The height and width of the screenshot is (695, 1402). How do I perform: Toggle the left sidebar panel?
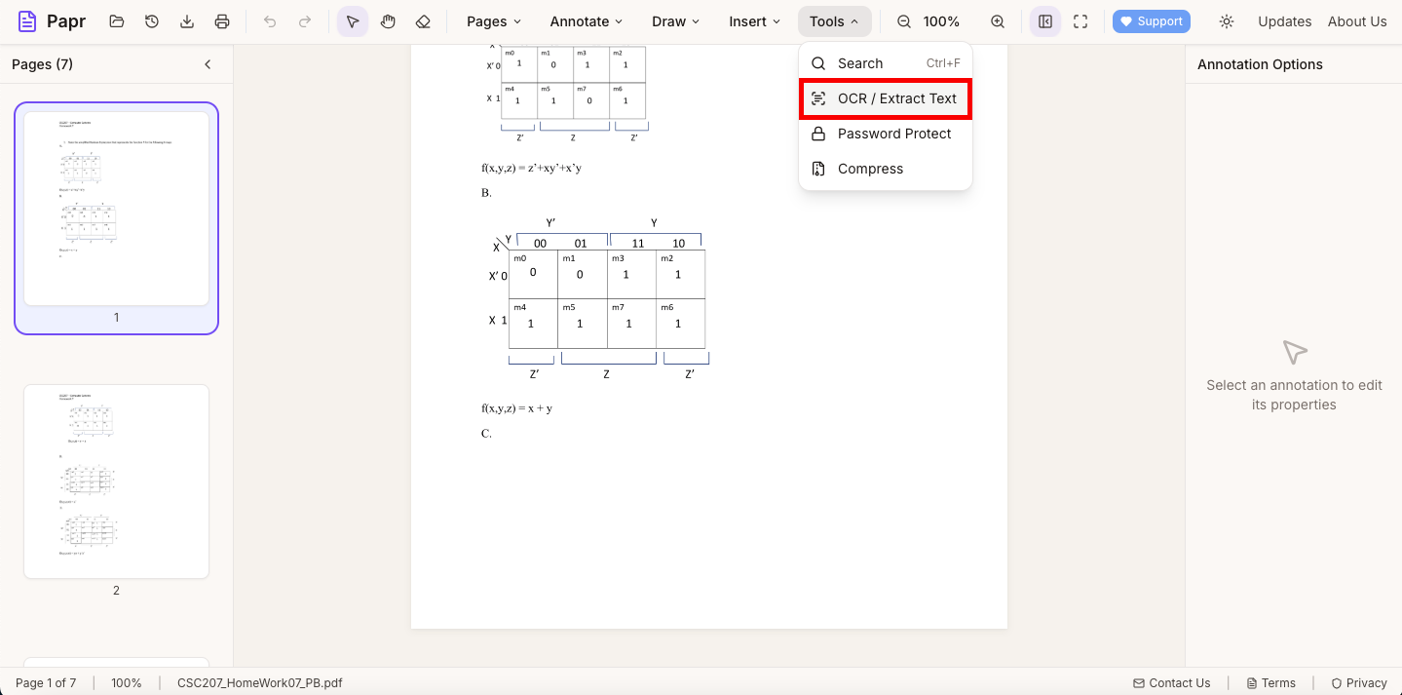[1044, 20]
